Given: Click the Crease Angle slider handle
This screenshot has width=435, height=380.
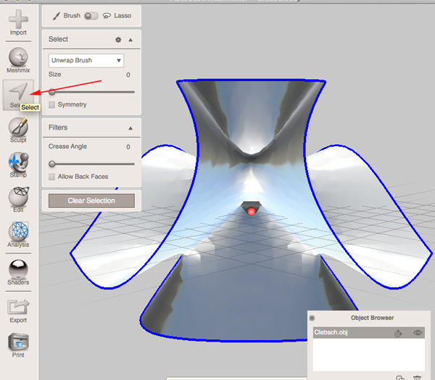Looking at the screenshot, I should click(52, 164).
